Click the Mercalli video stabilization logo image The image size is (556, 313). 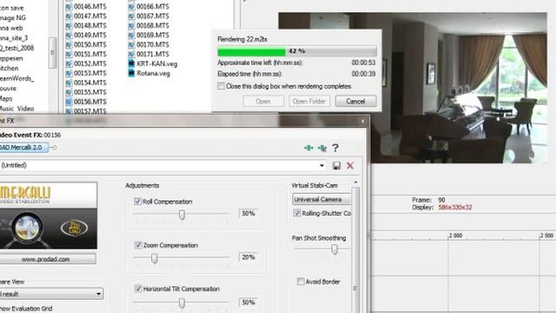(x=49, y=216)
